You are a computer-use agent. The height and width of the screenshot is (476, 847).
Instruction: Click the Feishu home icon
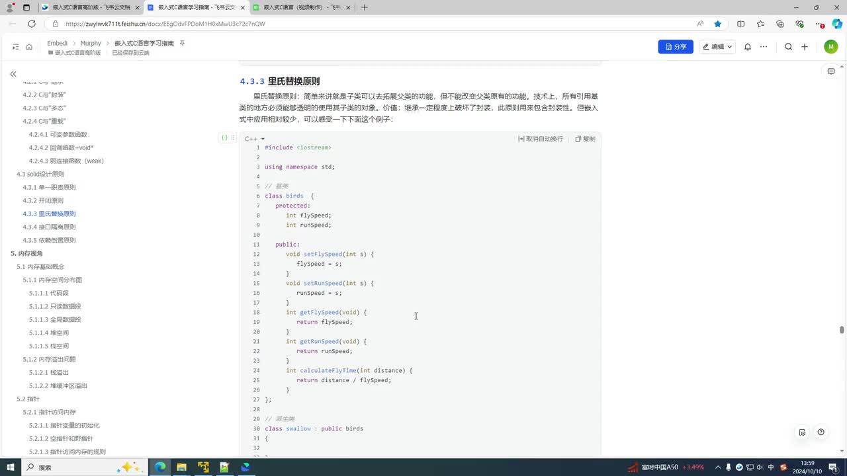pyautogui.click(x=29, y=47)
